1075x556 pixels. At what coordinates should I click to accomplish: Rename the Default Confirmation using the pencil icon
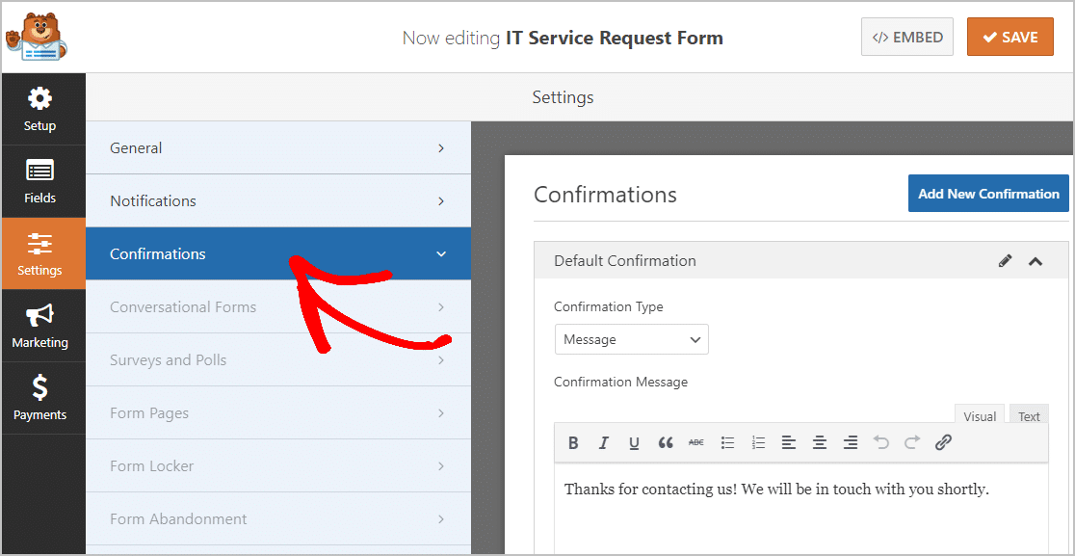pyautogui.click(x=1005, y=260)
